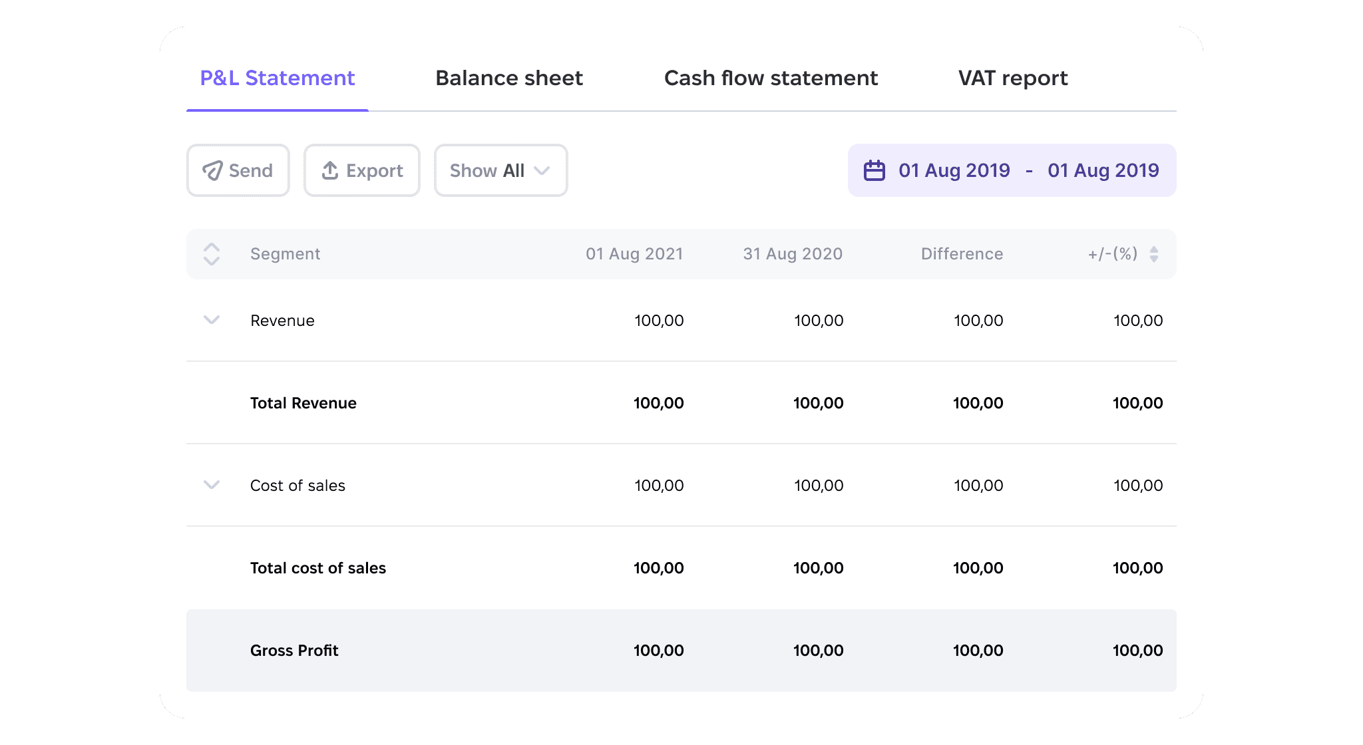The height and width of the screenshot is (745, 1363).
Task: Click the Segment column header
Action: (x=285, y=254)
